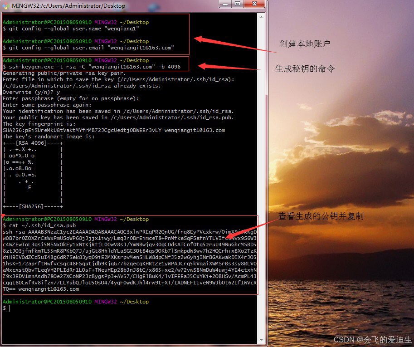Viewport: 414px width, 347px height.
Task: Click the git config user.email command line
Action: [x=88, y=48]
